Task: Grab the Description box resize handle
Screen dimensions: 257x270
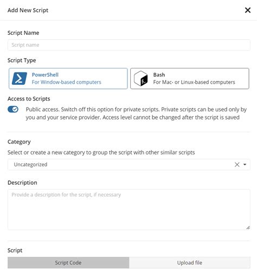Action: [248, 228]
